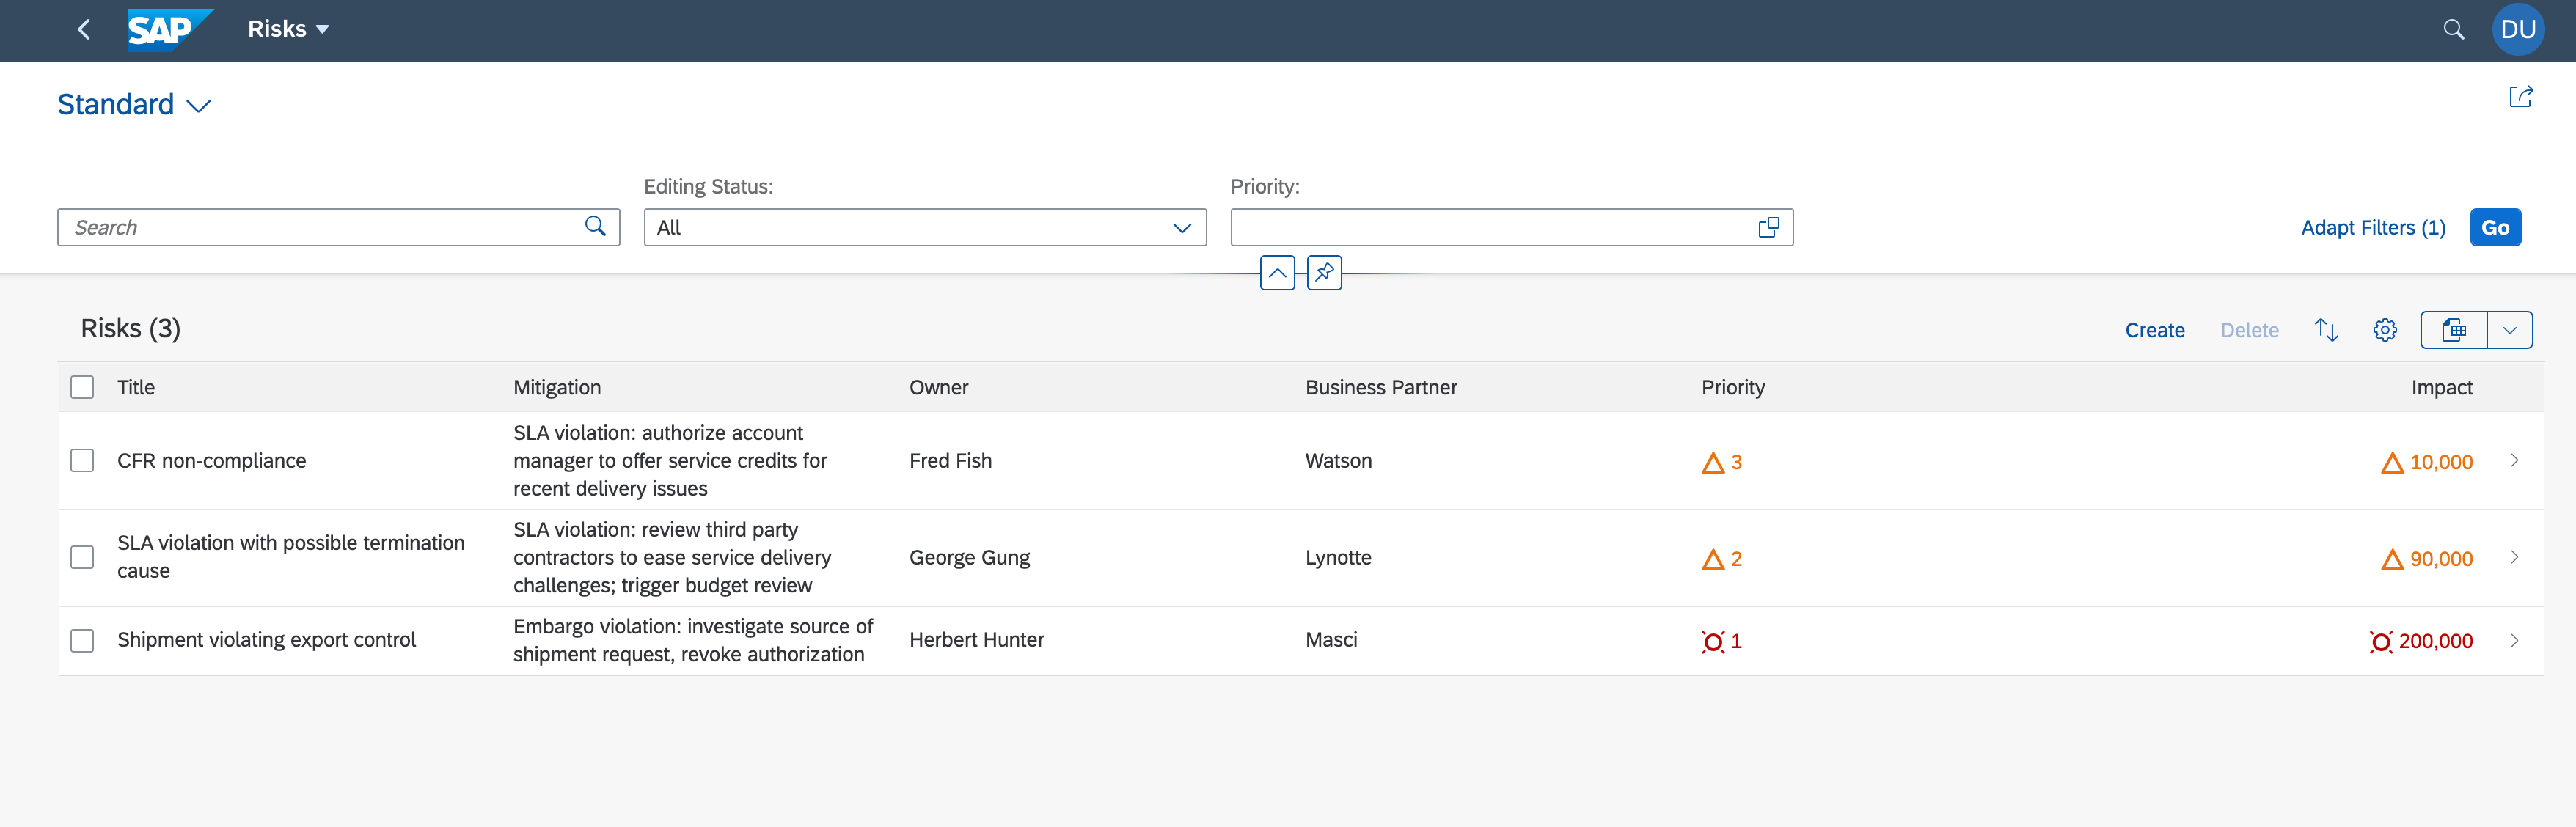The image size is (2576, 827).
Task: Click the Create button
Action: [2154, 331]
